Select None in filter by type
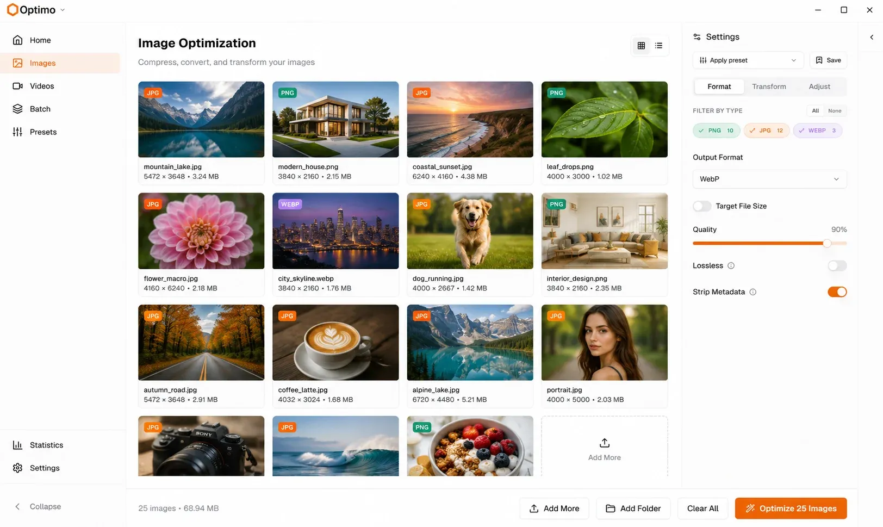The height and width of the screenshot is (527, 883). (835, 111)
